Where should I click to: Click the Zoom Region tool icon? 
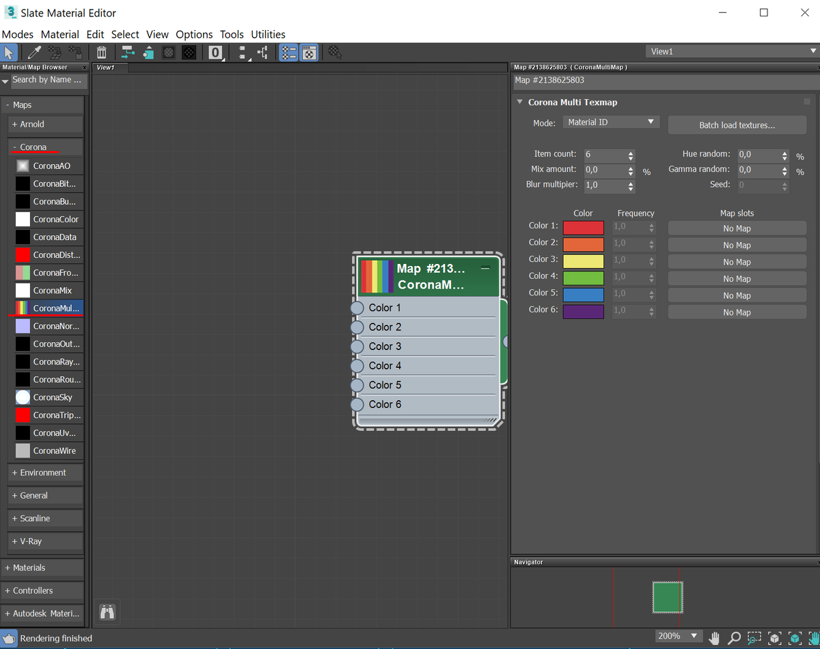754,638
